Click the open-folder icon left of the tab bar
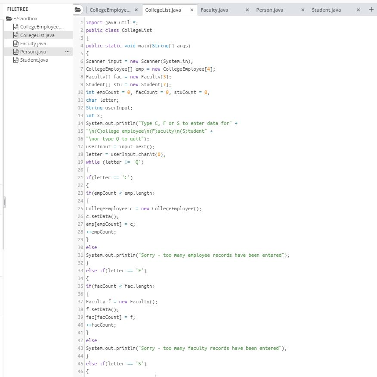The image size is (377, 377). [77, 9]
